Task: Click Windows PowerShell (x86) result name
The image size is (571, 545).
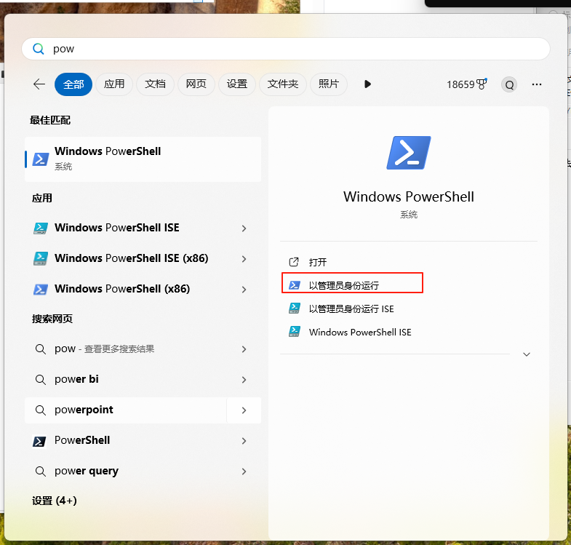Action: click(122, 289)
